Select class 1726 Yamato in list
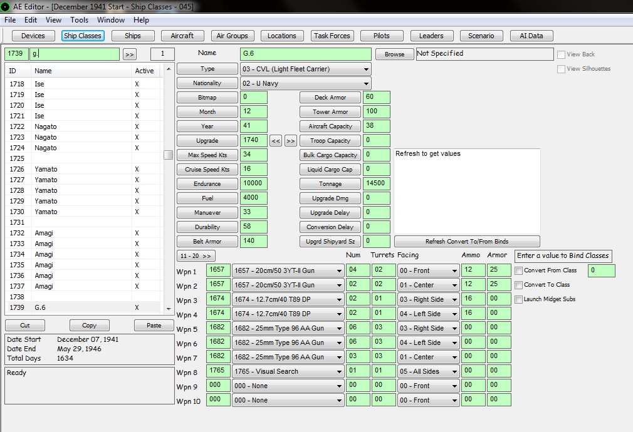The image size is (633, 432). pos(84,169)
